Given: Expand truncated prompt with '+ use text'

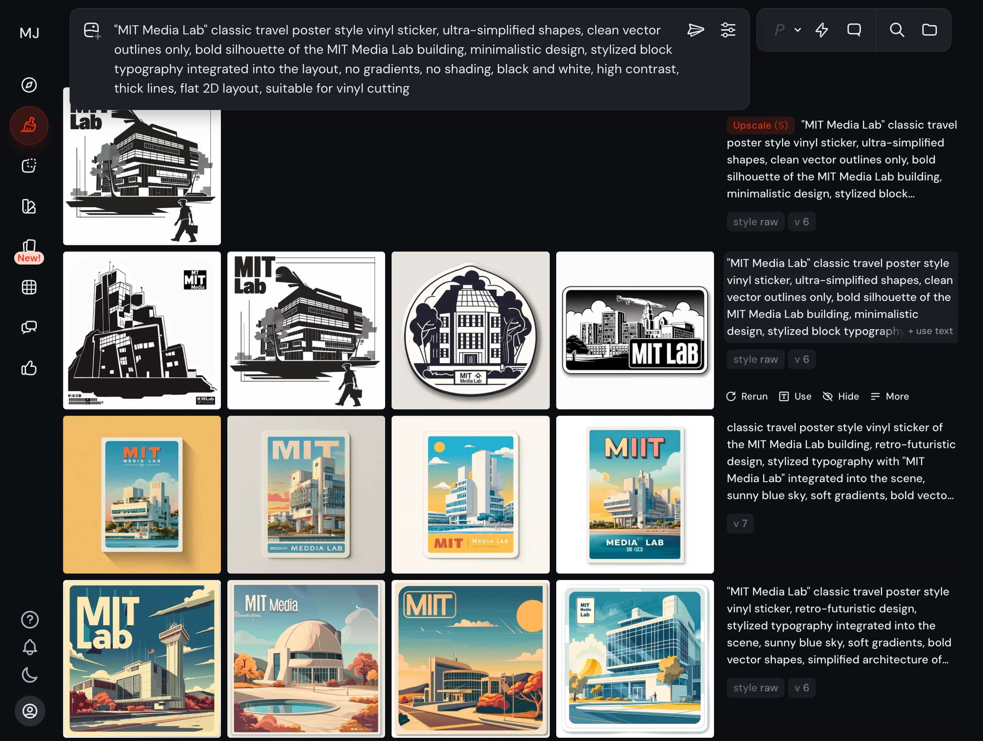Looking at the screenshot, I should click(930, 331).
